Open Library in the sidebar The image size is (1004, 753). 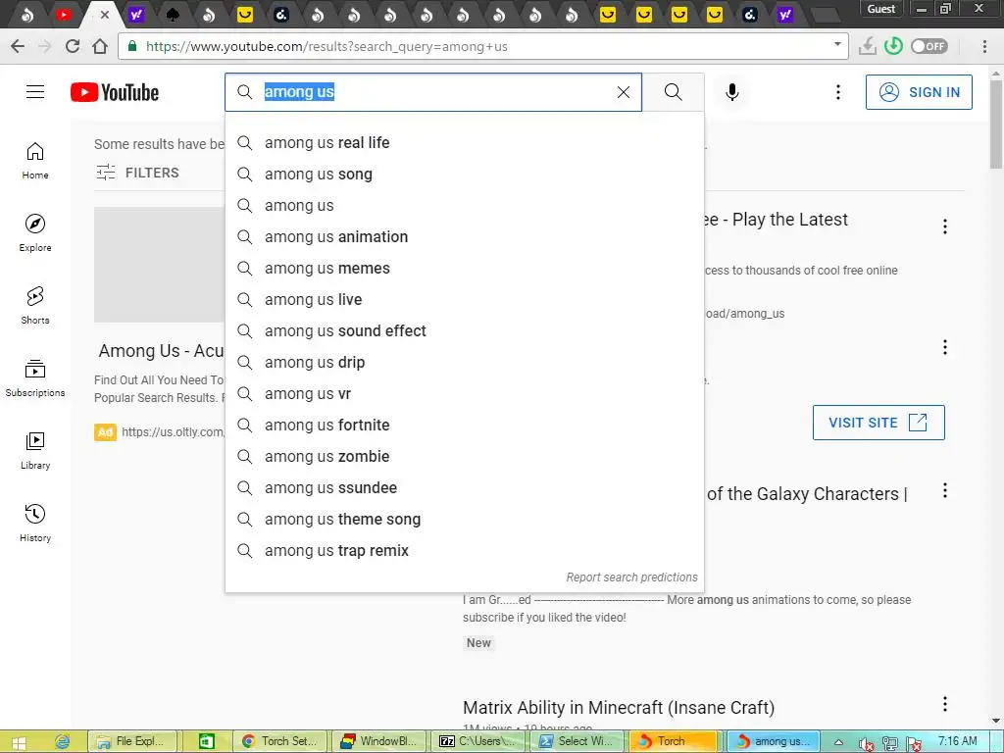pyautogui.click(x=35, y=451)
